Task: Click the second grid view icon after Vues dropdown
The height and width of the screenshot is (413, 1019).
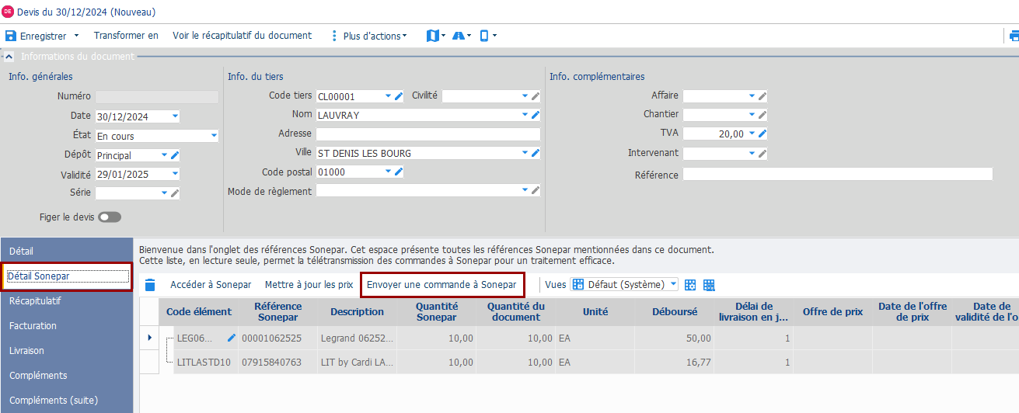Action: [x=709, y=285]
